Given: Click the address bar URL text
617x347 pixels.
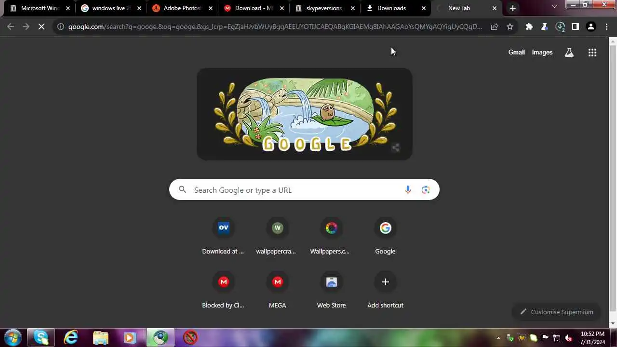Looking at the screenshot, I should (x=275, y=27).
